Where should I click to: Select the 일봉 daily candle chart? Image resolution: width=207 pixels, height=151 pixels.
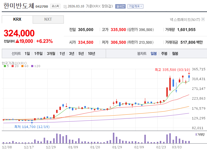click(154, 53)
